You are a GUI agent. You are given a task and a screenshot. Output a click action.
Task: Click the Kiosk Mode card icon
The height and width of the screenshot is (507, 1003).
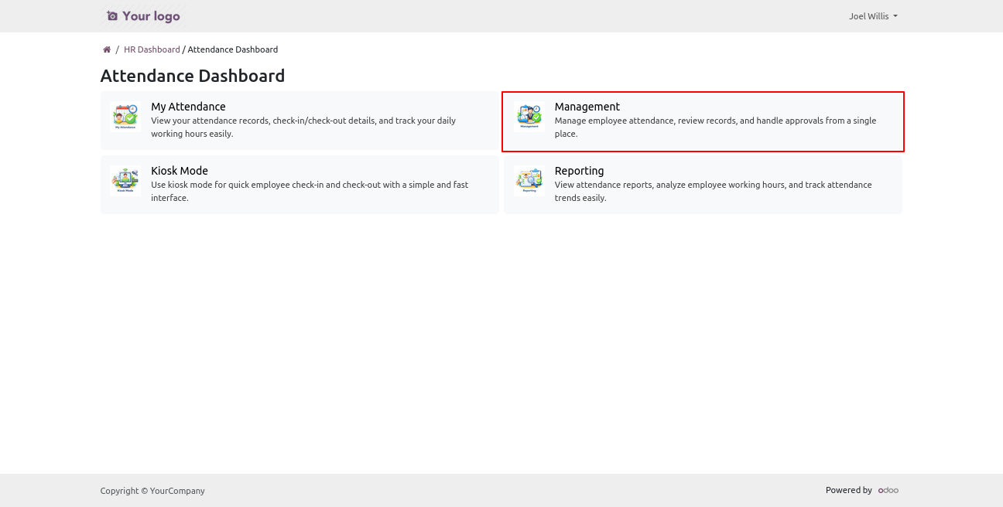point(125,180)
